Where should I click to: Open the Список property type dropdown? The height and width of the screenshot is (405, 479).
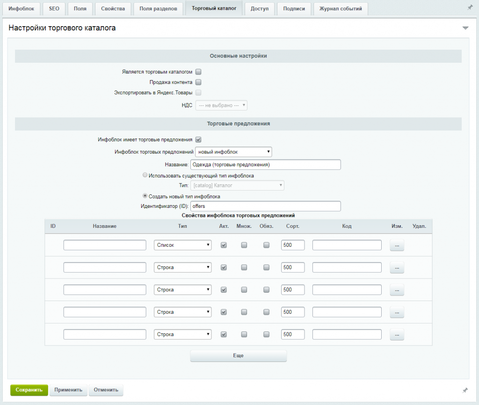tap(183, 245)
